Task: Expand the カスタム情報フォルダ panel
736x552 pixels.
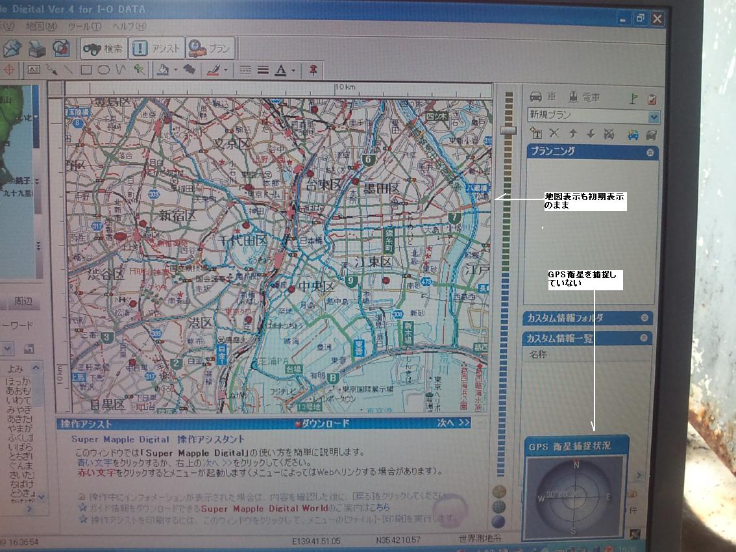Action: tap(644, 318)
